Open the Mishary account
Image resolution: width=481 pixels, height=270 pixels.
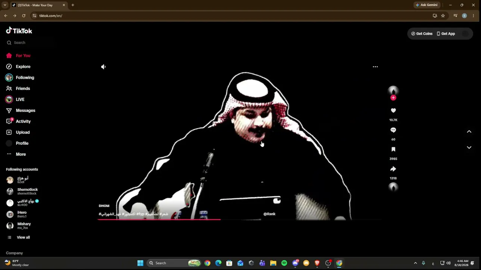19,226
